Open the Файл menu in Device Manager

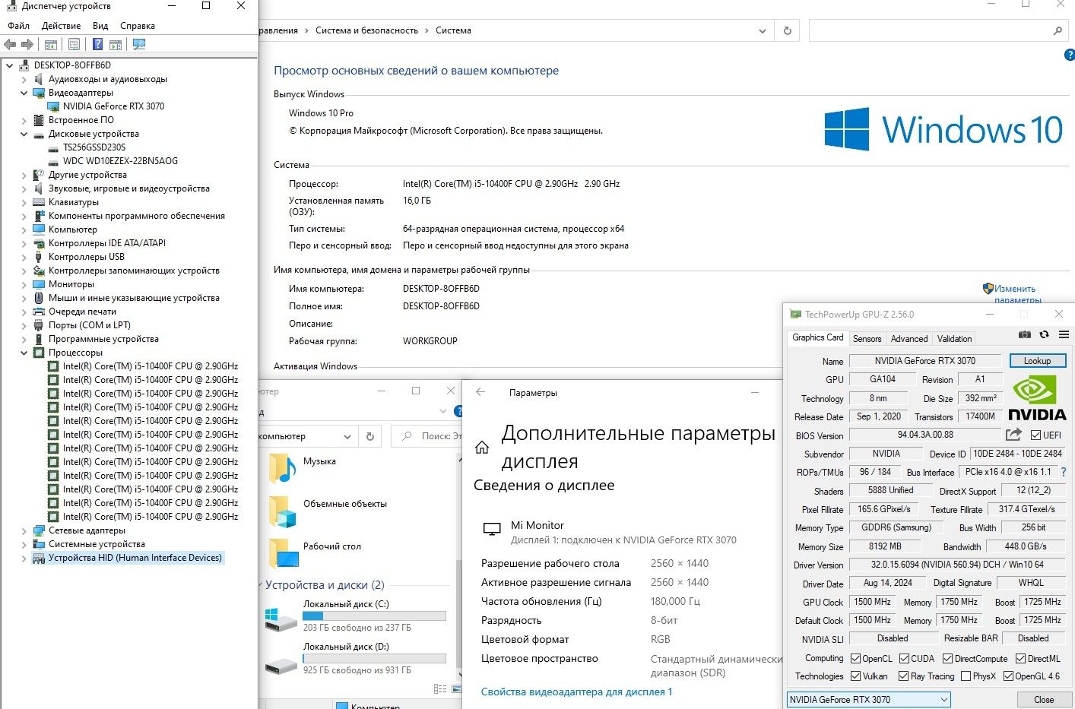pyautogui.click(x=18, y=25)
